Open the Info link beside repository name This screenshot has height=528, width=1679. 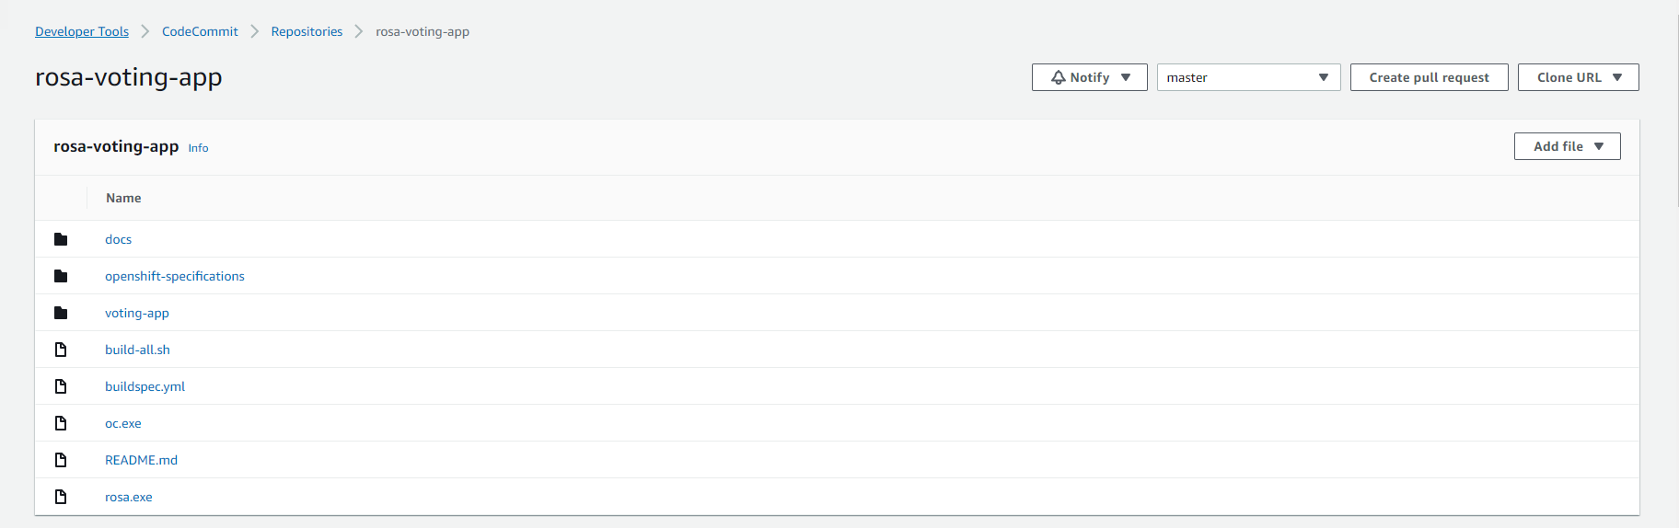(198, 148)
